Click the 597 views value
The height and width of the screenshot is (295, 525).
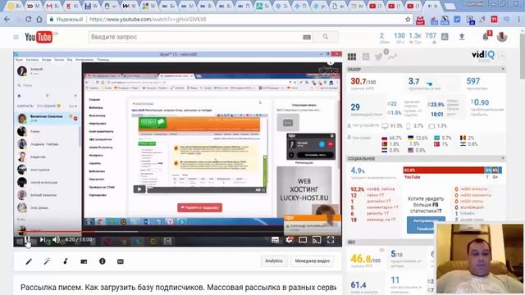[x=472, y=81]
